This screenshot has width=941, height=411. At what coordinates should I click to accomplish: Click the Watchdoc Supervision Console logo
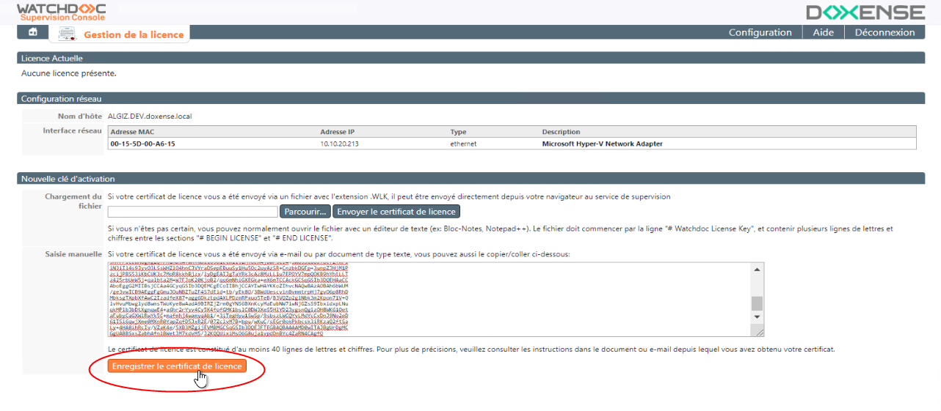click(61, 12)
